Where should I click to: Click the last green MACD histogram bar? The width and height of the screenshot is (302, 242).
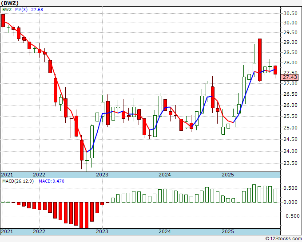click(x=275, y=195)
